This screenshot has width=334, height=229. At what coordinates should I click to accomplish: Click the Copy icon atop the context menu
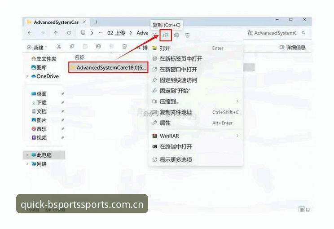(166, 35)
